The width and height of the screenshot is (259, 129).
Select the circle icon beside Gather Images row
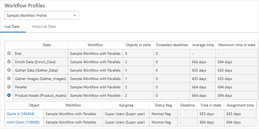[x=9, y=79]
